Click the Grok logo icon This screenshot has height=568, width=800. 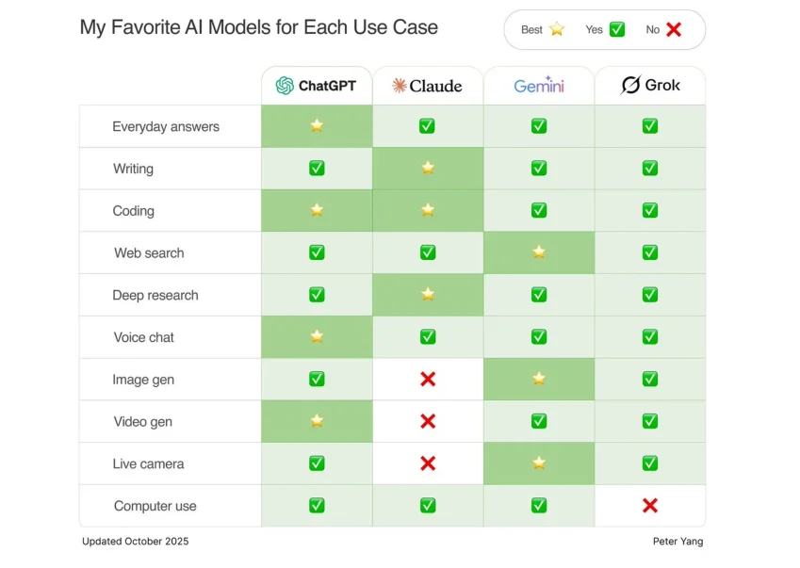pos(630,86)
